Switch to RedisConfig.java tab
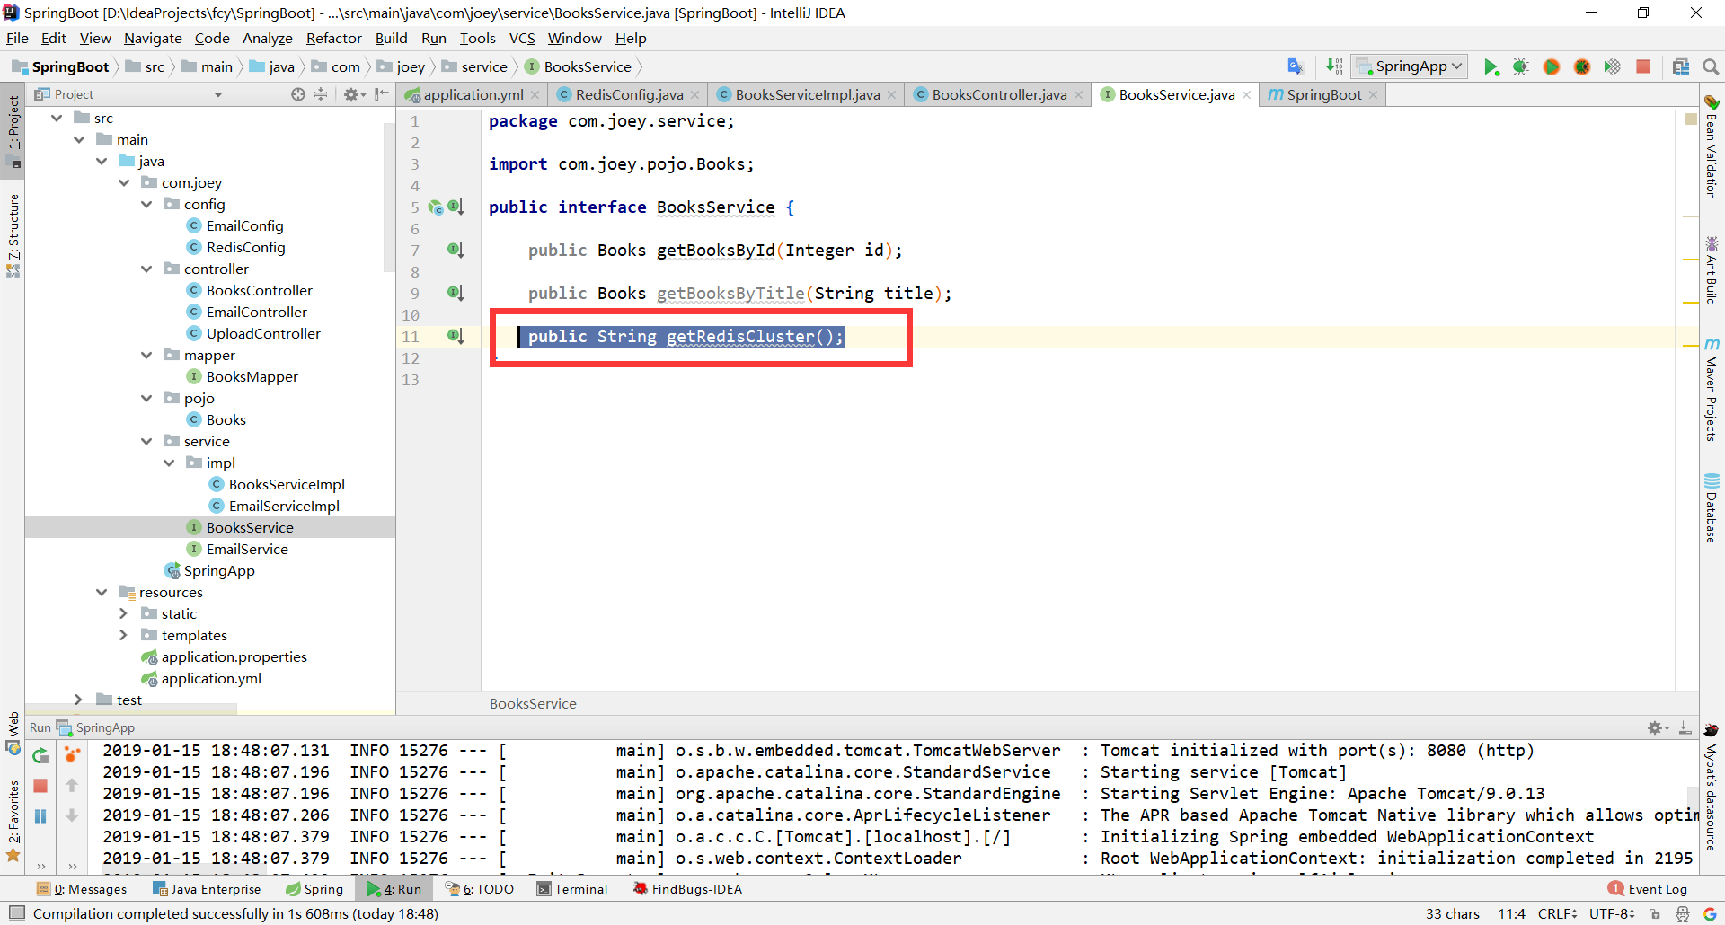 click(629, 95)
